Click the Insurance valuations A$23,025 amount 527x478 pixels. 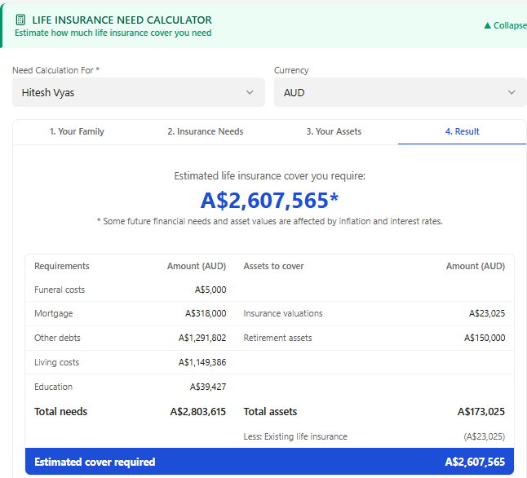click(x=487, y=313)
